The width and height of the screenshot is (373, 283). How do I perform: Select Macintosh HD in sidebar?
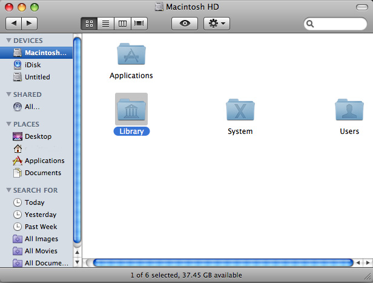(x=36, y=53)
